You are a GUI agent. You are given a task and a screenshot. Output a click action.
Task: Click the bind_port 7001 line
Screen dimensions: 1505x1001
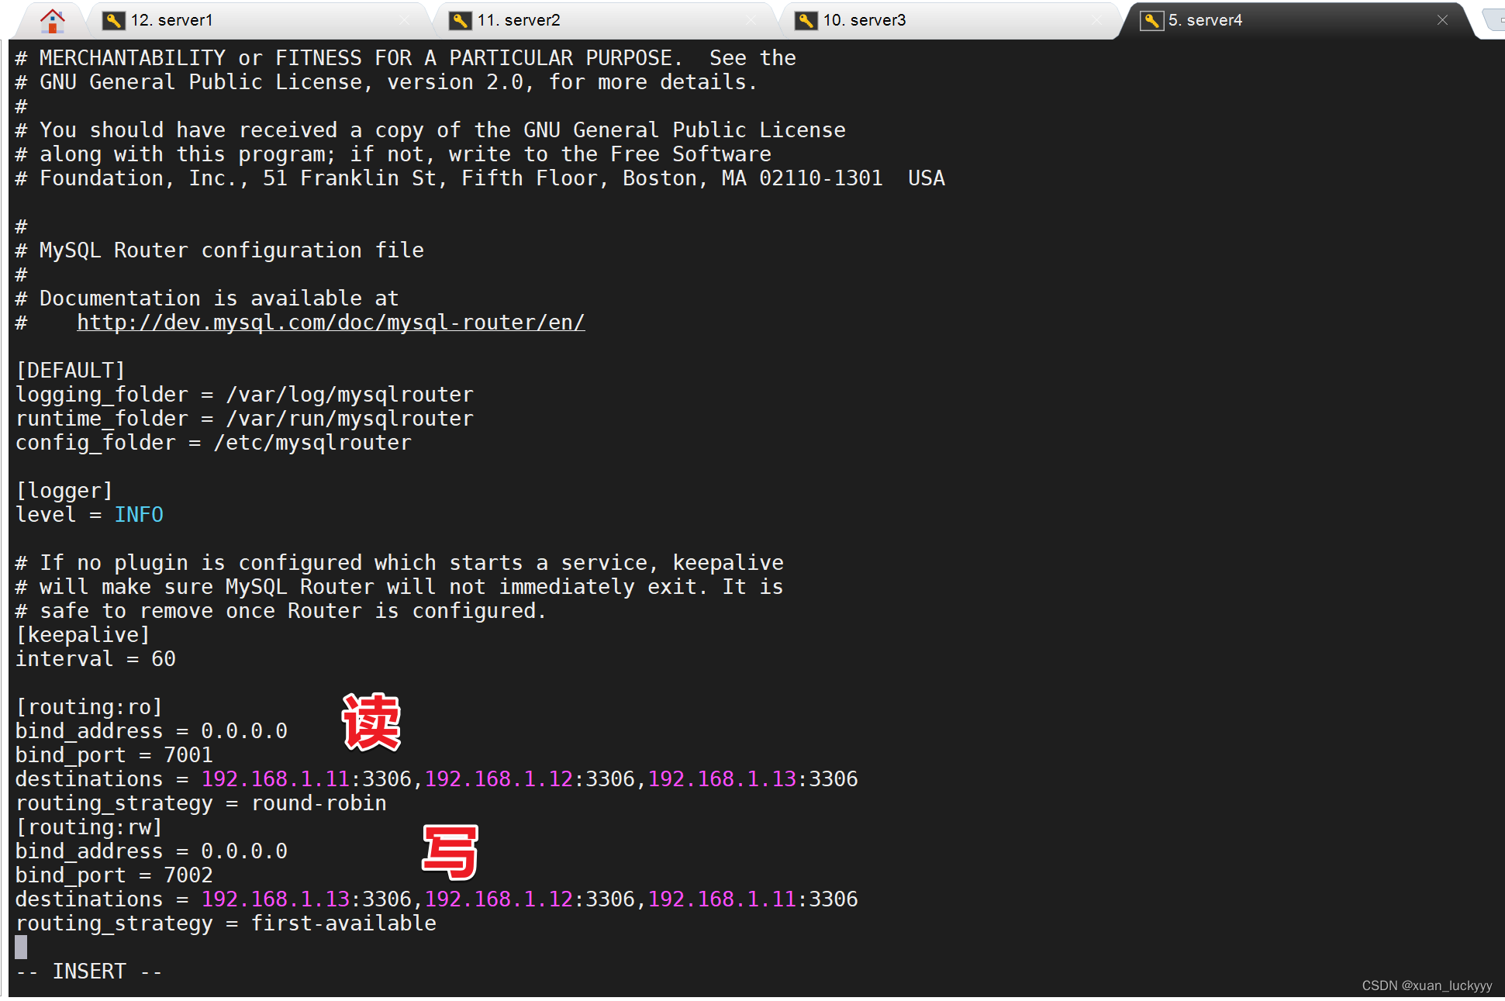tap(114, 755)
